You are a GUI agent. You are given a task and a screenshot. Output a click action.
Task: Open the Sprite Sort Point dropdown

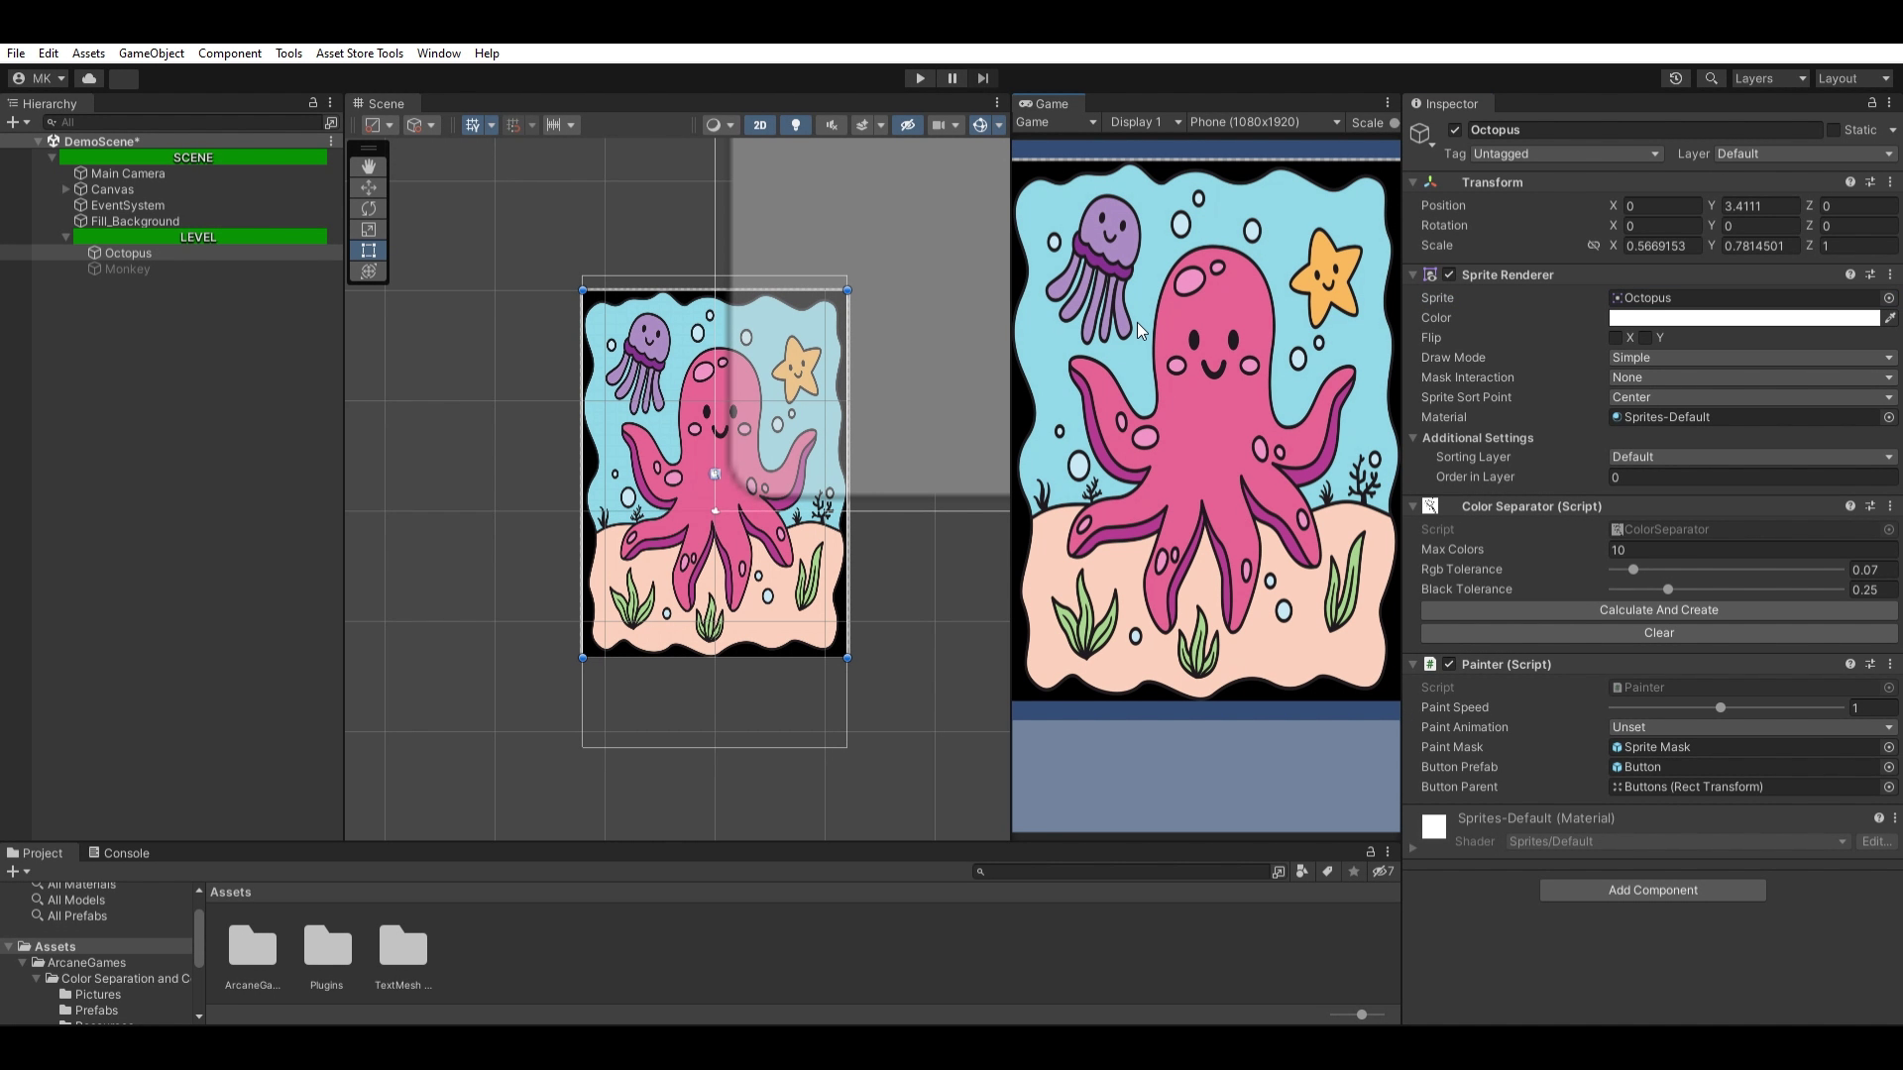1752,397
